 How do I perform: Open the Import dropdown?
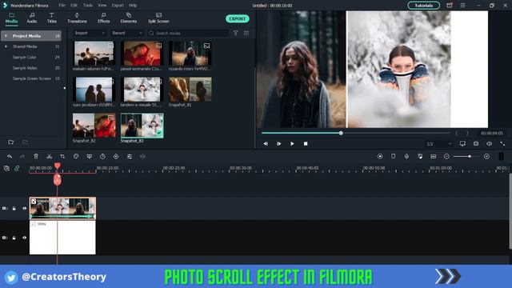(x=90, y=33)
